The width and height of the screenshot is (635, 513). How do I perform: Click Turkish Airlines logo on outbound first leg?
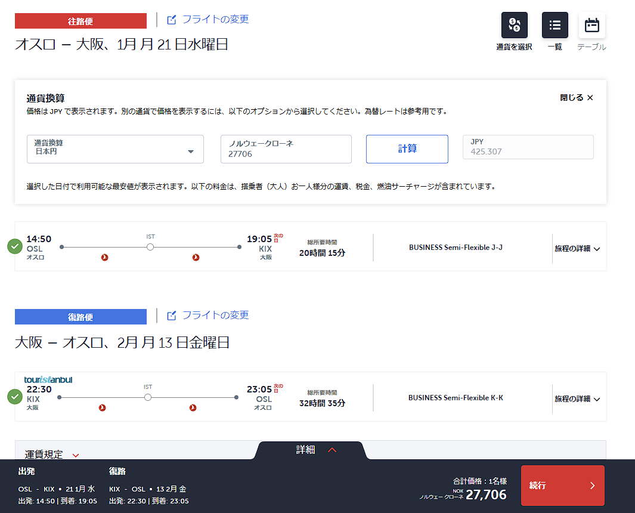coord(105,258)
